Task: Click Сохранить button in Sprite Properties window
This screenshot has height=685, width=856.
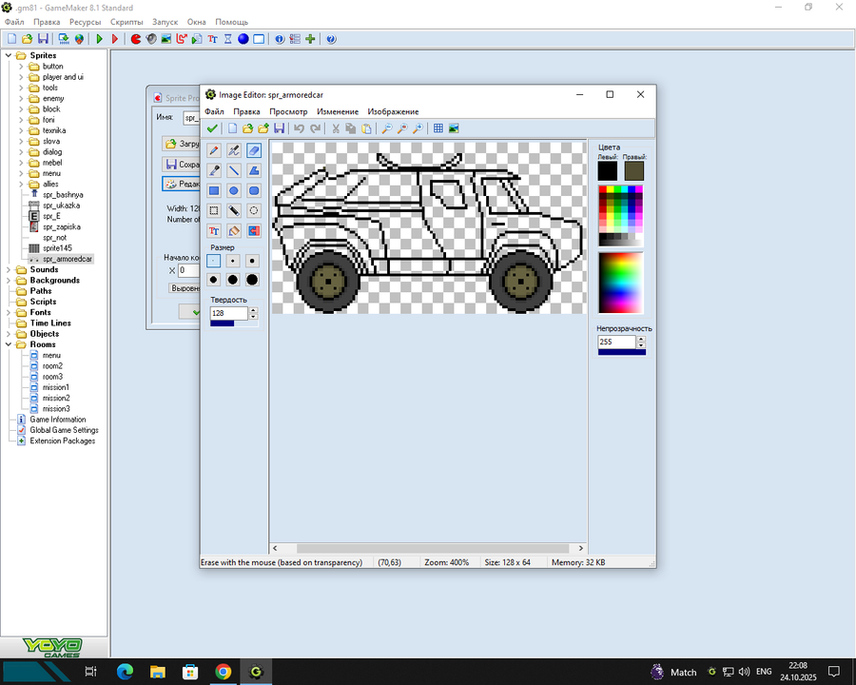Action: click(x=182, y=164)
